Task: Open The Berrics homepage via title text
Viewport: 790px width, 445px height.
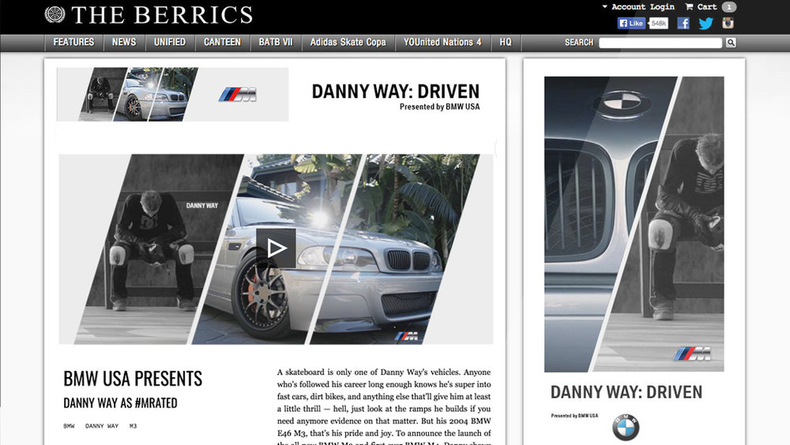Action: tap(162, 15)
